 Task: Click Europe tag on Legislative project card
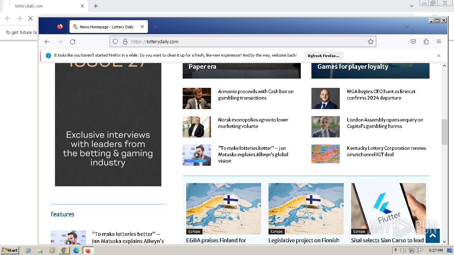point(276,232)
